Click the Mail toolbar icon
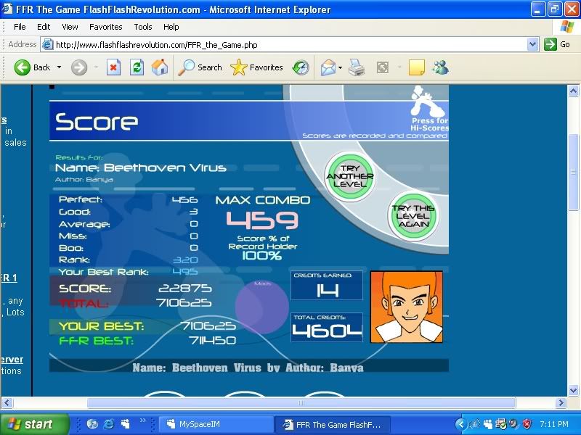 pyautogui.click(x=328, y=67)
